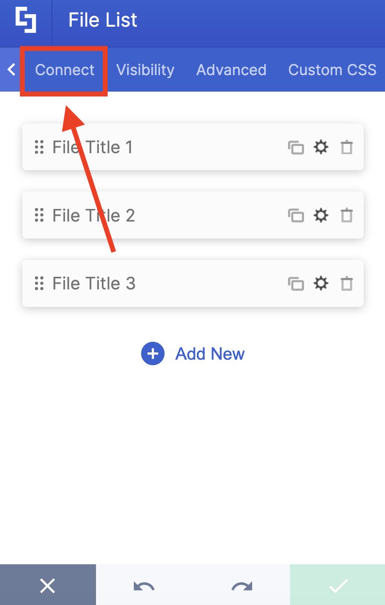The height and width of the screenshot is (605, 385).
Task: Delete the File Title 3 item
Action: (x=346, y=284)
